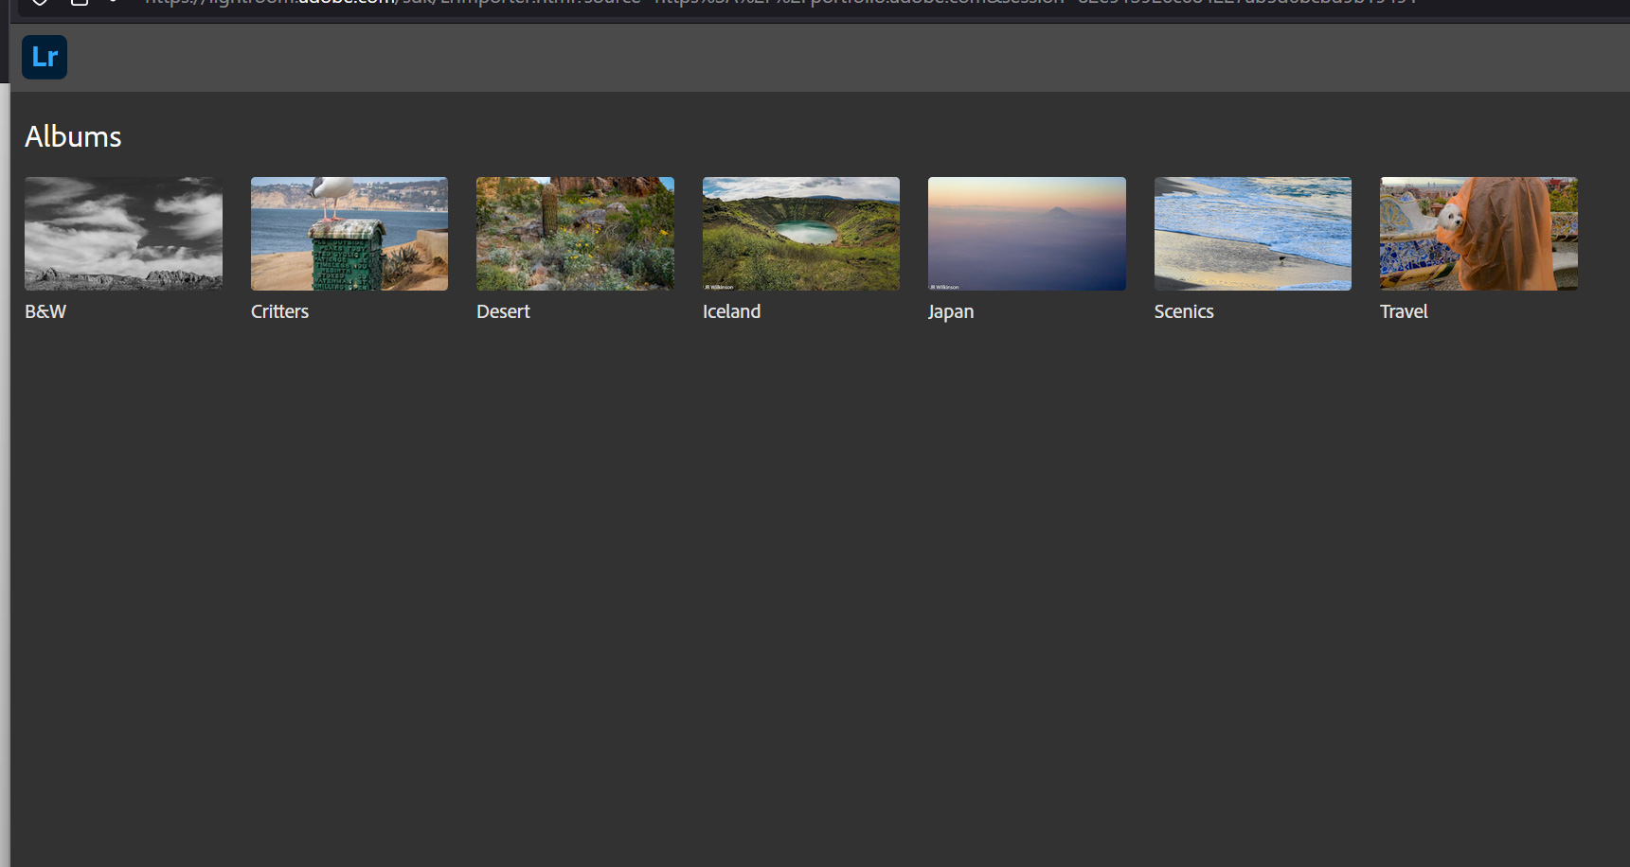
Task: Open the Scenics album beach thumbnail
Action: [1253, 234]
